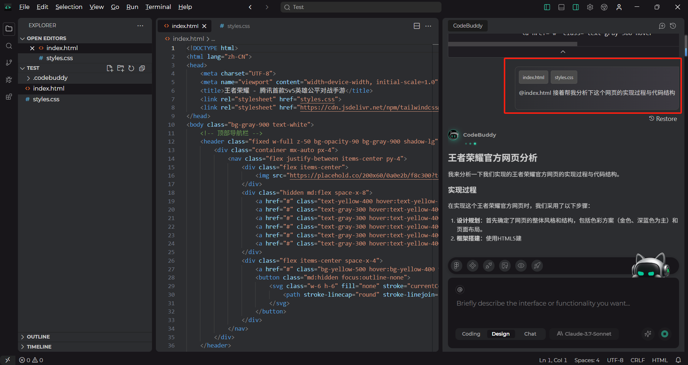Click the Chrome browser icon in title bar
This screenshot has height=365, width=688.
pos(604,7)
